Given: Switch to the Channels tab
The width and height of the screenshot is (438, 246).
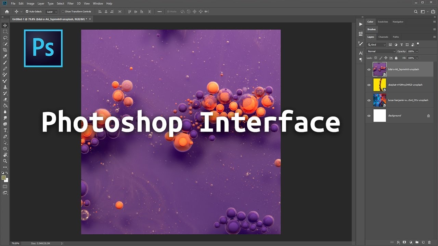Looking at the screenshot, I should (383, 37).
